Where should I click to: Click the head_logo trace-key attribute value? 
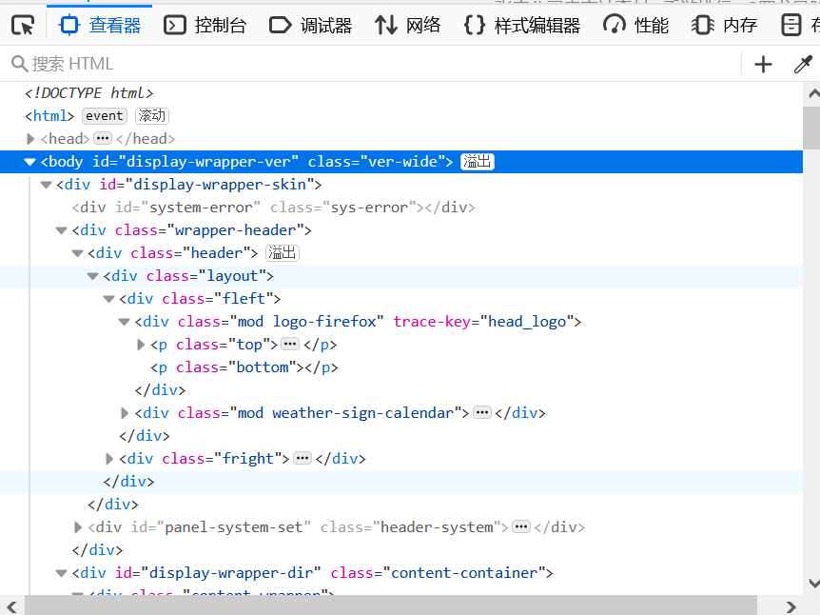[527, 322]
